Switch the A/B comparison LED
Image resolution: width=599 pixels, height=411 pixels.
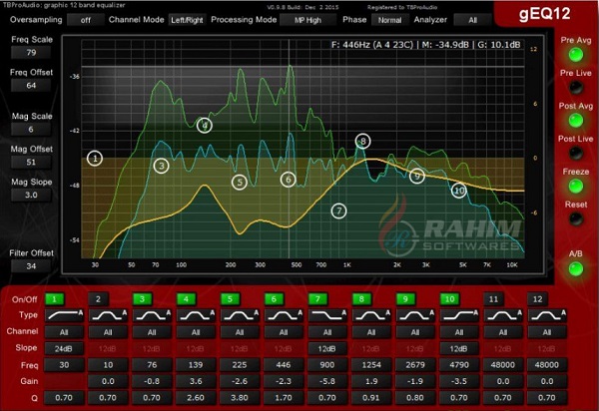coord(576,268)
